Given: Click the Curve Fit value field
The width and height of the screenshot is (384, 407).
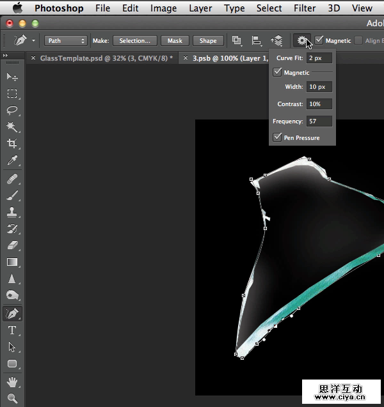Looking at the screenshot, I should coord(319,58).
